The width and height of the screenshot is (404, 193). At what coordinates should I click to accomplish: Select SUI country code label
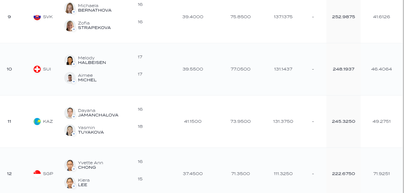(x=47, y=69)
